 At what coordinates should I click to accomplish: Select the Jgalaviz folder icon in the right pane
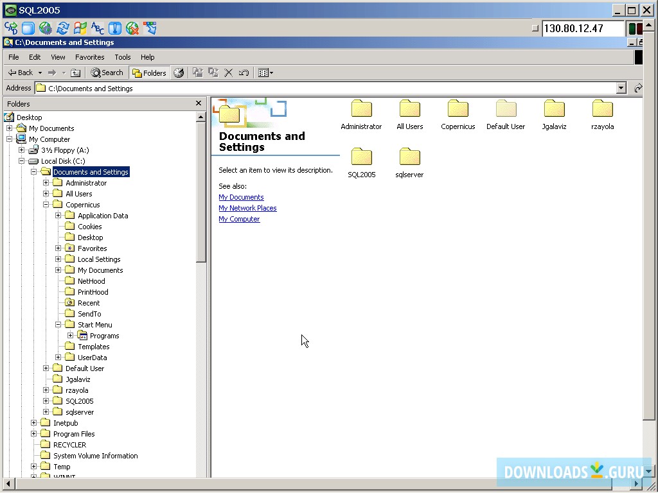554,108
